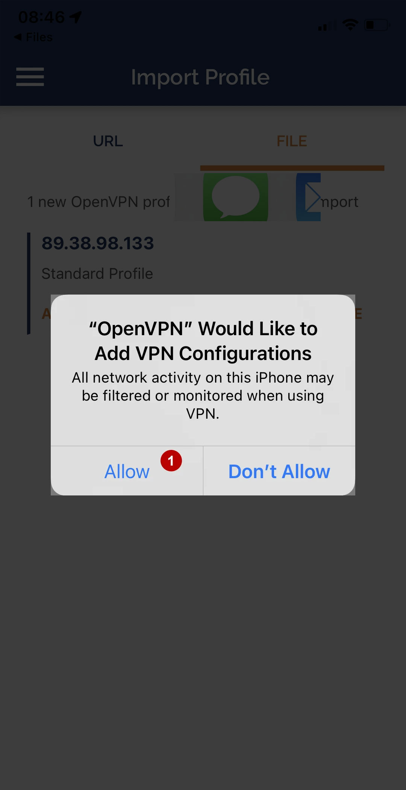The image size is (406, 790).
Task: Tap the cellular signal bars
Action: (324, 26)
